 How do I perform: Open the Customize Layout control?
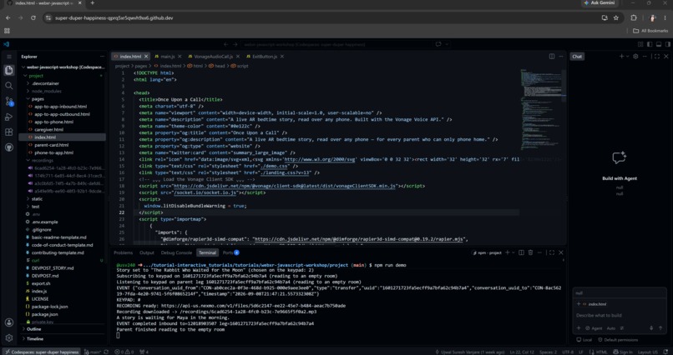[640, 44]
